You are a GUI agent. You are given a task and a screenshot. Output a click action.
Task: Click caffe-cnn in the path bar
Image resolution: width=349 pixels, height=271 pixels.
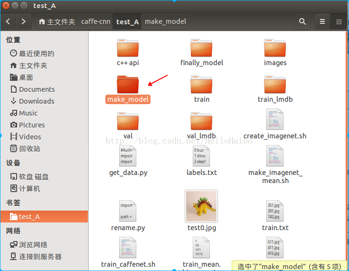[x=95, y=21]
